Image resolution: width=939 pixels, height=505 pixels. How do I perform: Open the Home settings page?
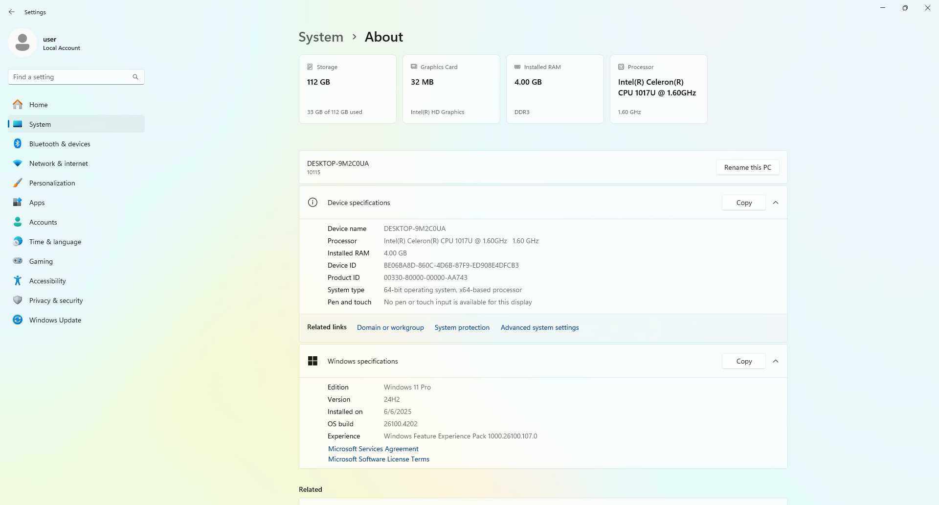(76, 105)
